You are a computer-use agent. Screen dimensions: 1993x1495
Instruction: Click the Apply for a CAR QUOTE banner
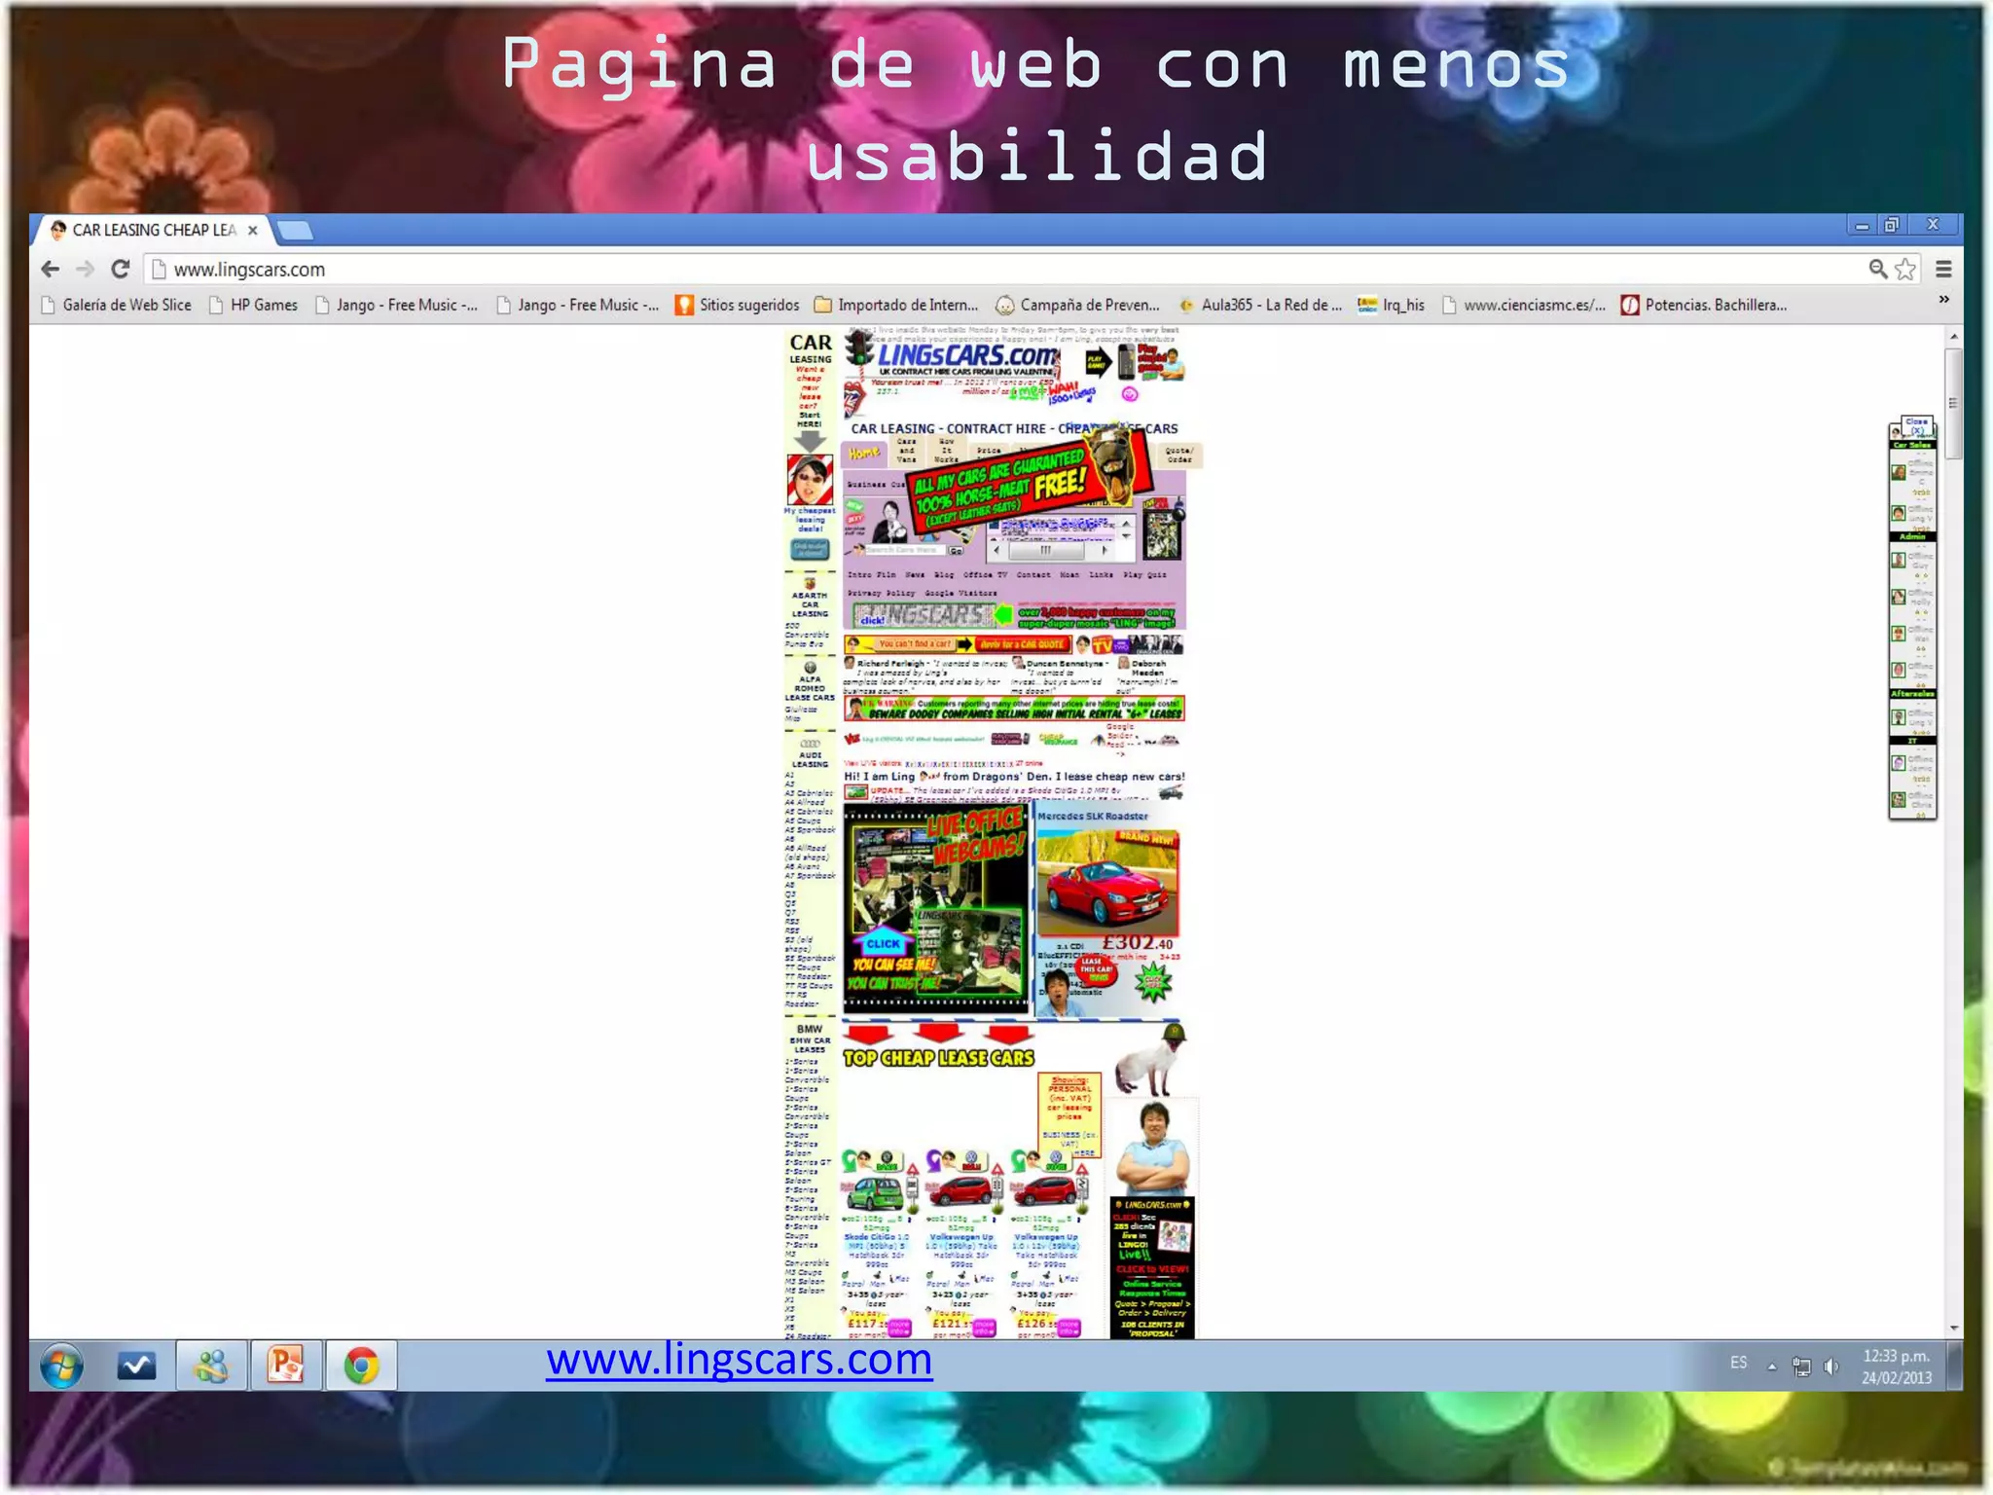(x=1023, y=644)
